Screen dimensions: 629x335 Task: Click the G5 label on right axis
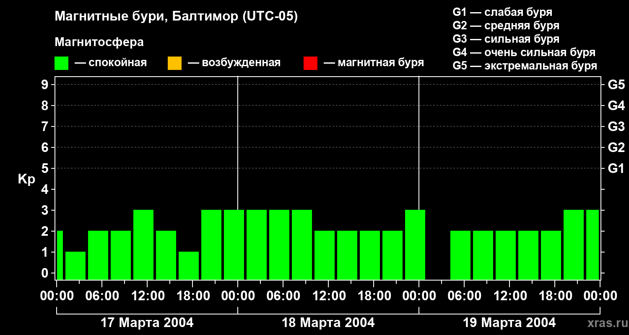point(616,85)
